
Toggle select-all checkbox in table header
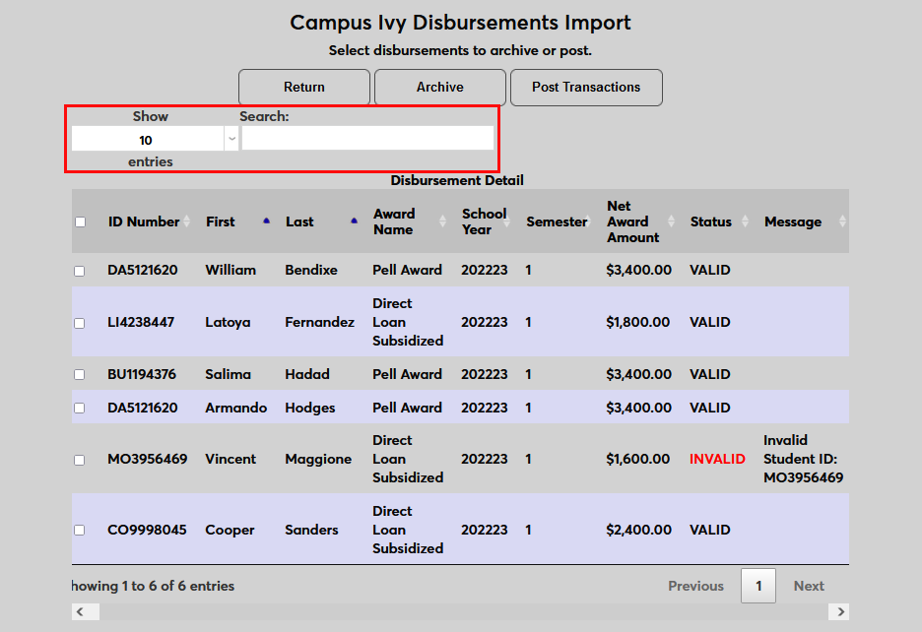pyautogui.click(x=80, y=221)
